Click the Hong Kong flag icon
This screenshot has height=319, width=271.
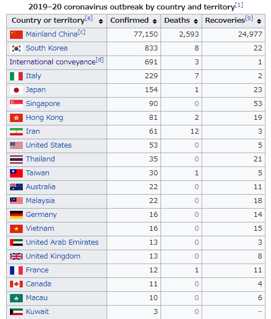pyautogui.click(x=16, y=118)
